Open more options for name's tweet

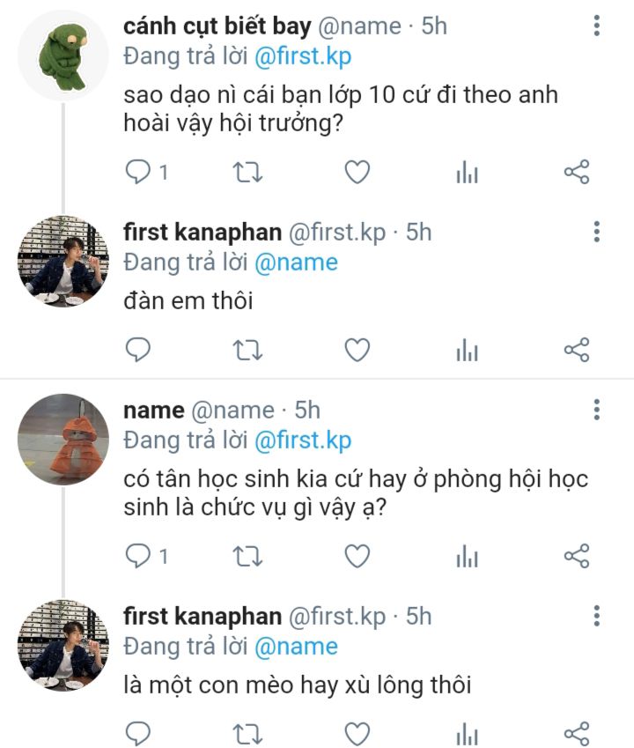[597, 410]
